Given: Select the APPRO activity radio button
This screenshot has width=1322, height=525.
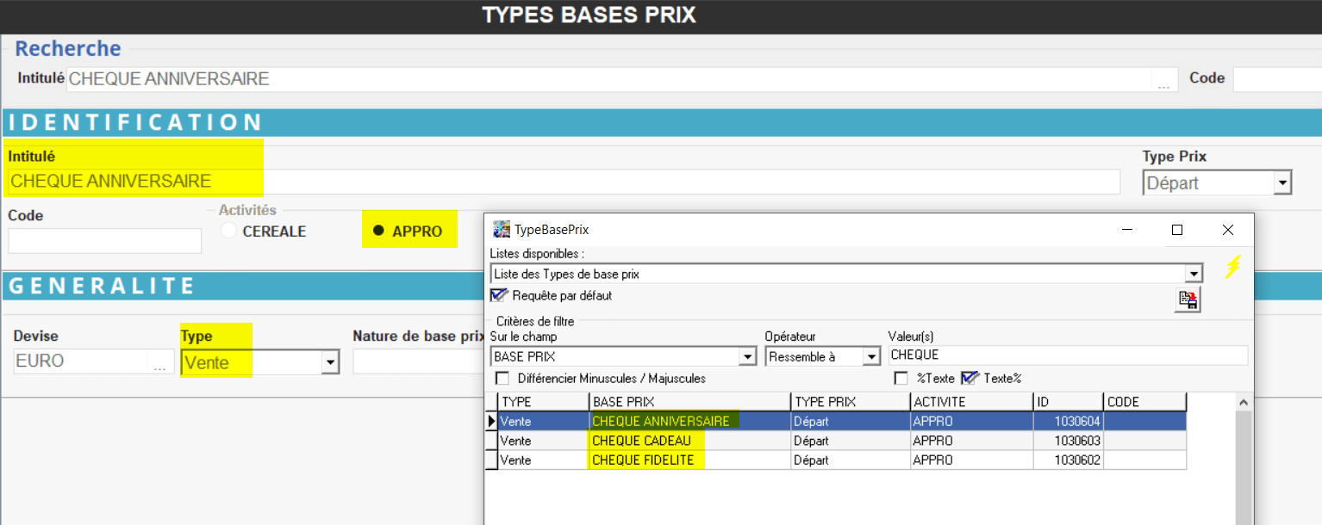Looking at the screenshot, I should point(377,231).
